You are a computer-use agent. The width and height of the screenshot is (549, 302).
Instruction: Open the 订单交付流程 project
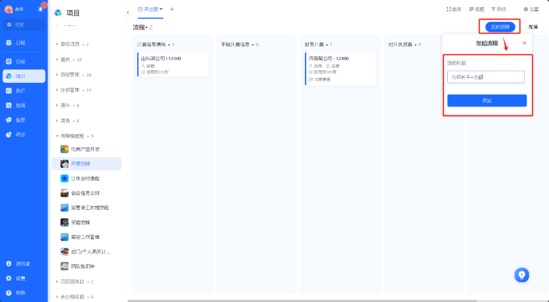(86, 178)
